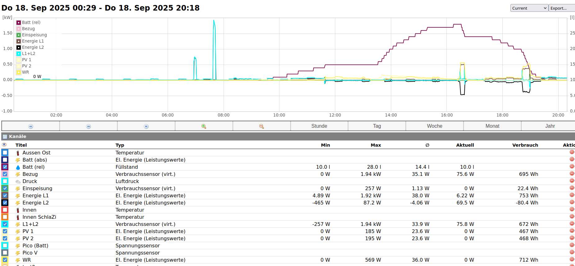Switch to the Woche view
Image resolution: width=575 pixels, height=266 pixels.
click(x=434, y=126)
